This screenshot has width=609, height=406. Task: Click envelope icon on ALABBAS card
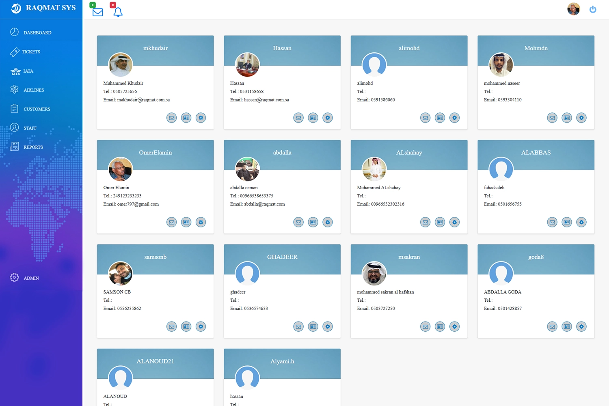[x=552, y=222]
